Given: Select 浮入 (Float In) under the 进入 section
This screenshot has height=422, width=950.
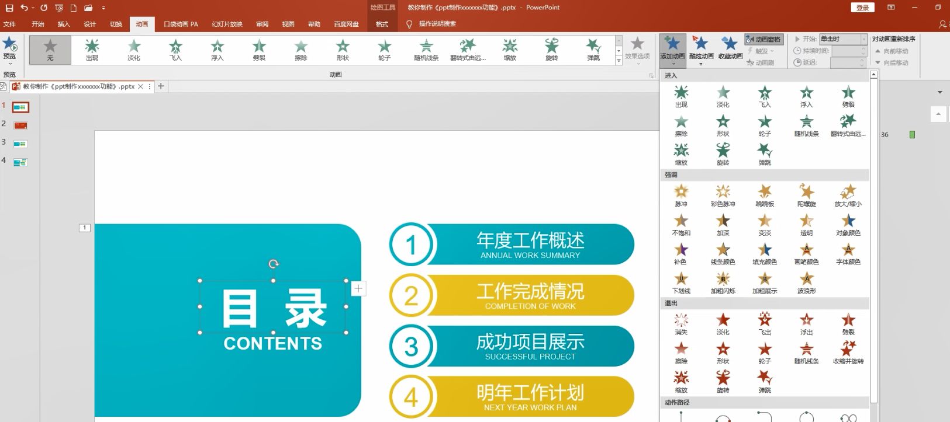Looking at the screenshot, I should tap(806, 97).
